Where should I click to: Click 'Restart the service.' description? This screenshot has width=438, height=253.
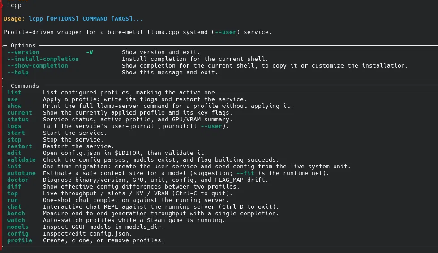78,146
